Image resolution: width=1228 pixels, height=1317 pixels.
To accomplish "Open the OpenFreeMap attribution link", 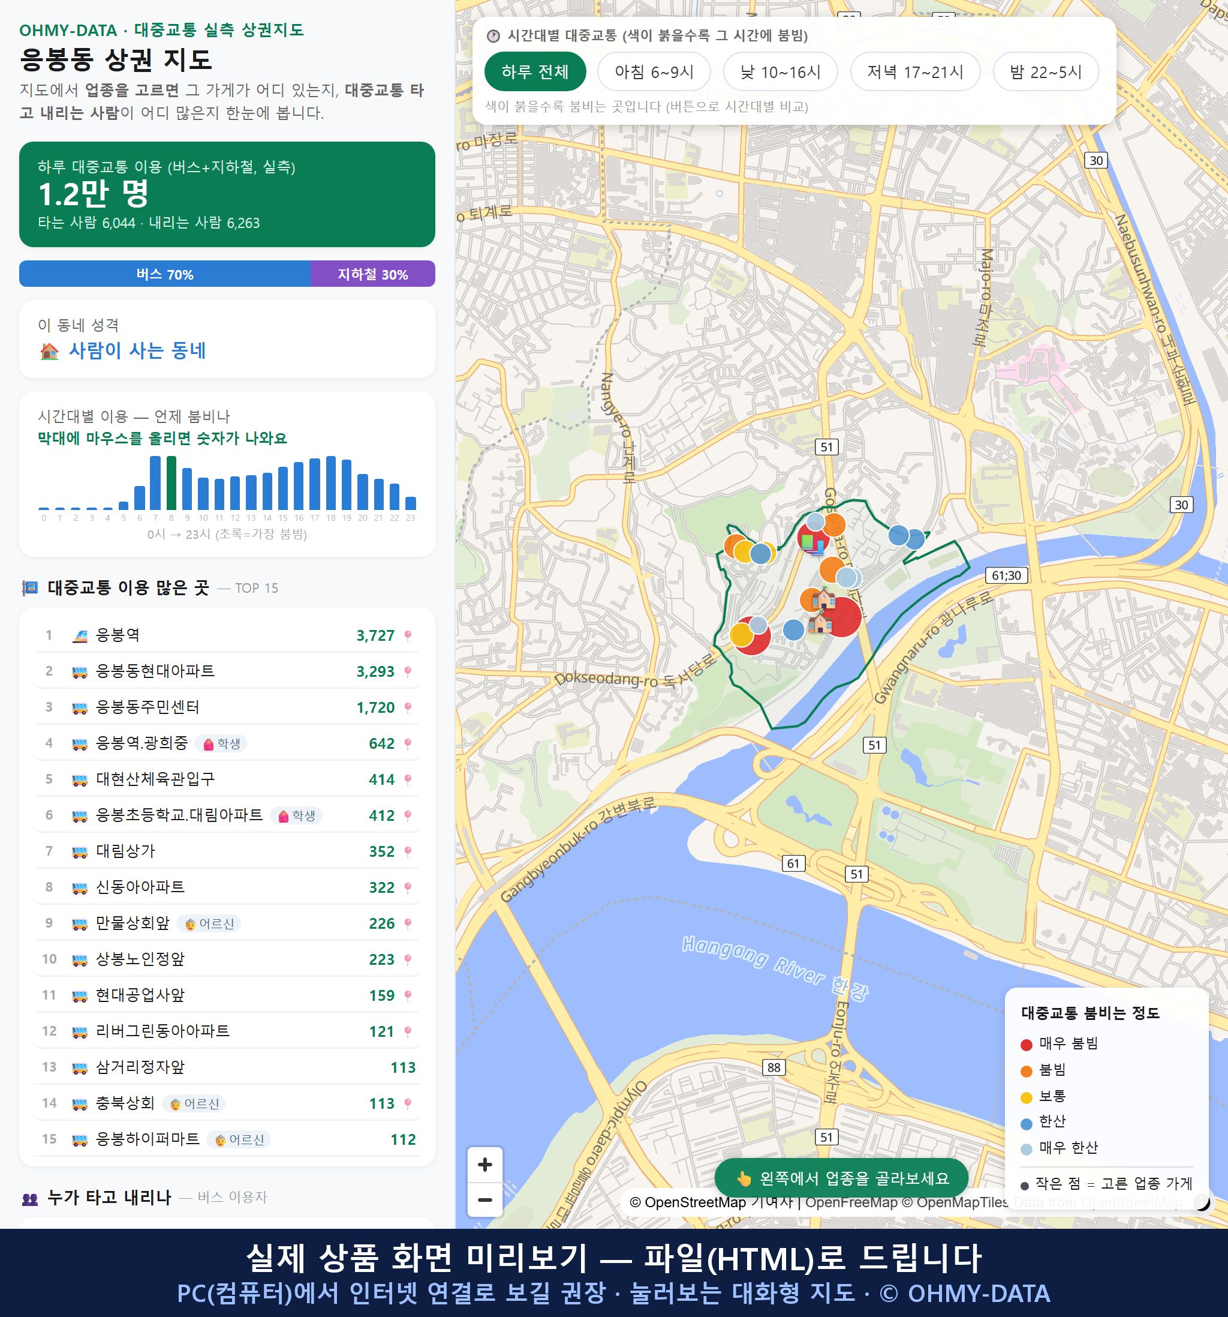I will point(851,1202).
